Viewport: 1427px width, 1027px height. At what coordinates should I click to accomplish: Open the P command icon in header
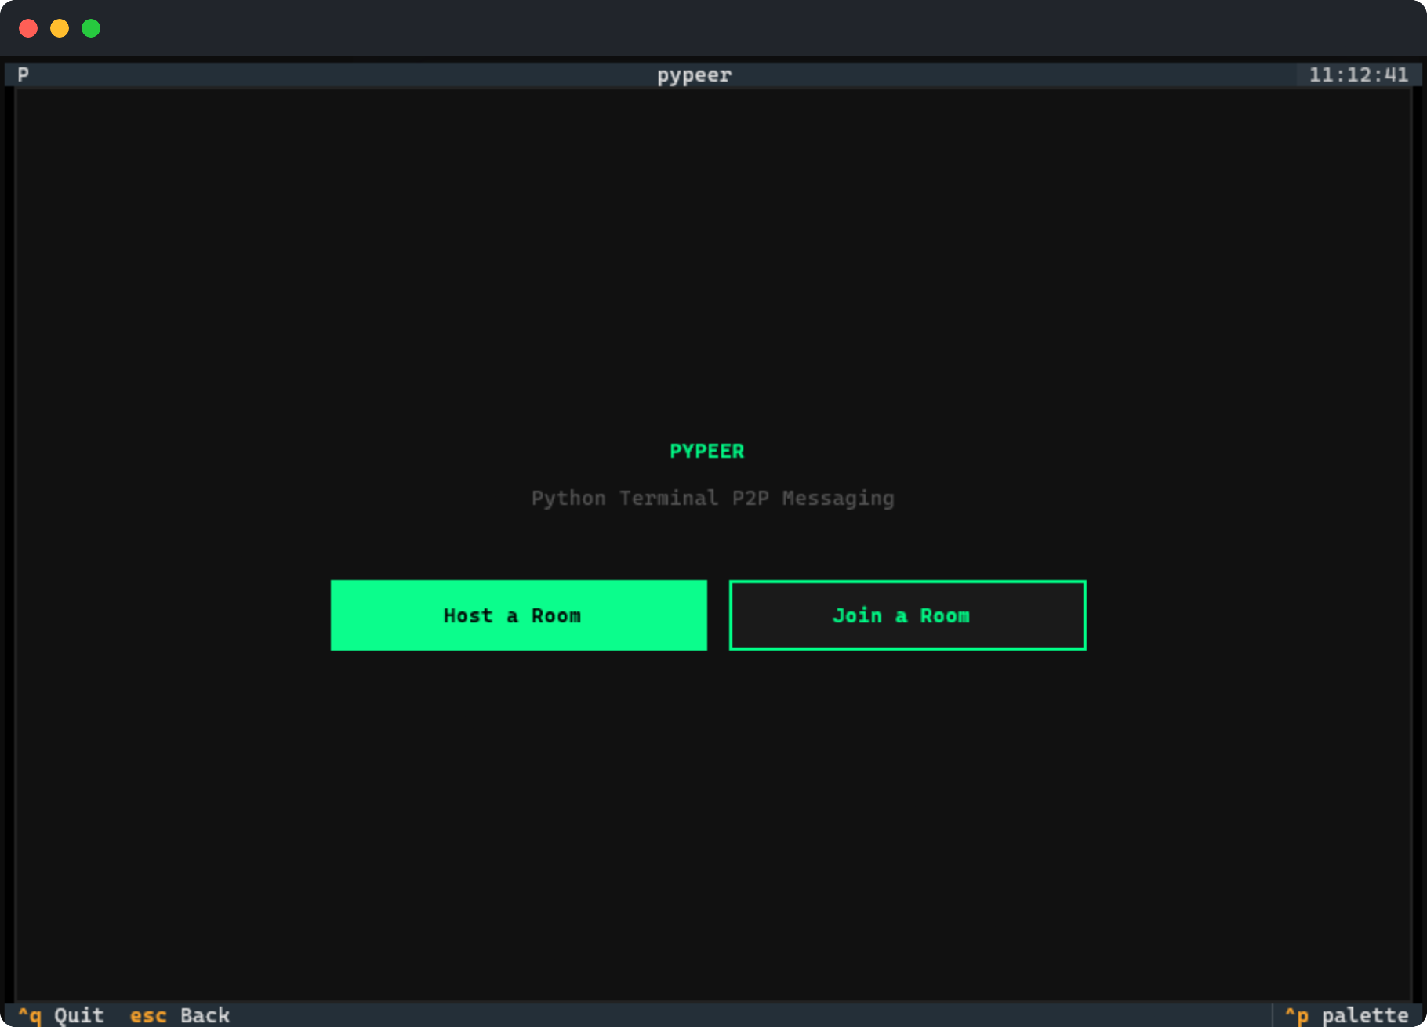click(x=24, y=75)
